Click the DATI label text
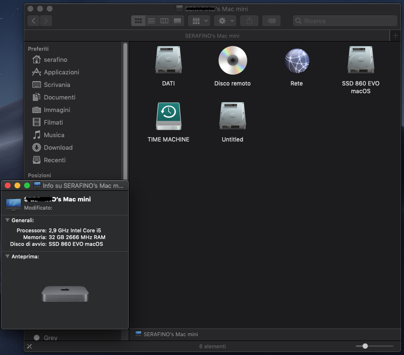404x355 pixels. pos(169,84)
